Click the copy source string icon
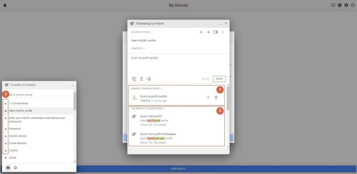357x174 pixels. point(134,79)
